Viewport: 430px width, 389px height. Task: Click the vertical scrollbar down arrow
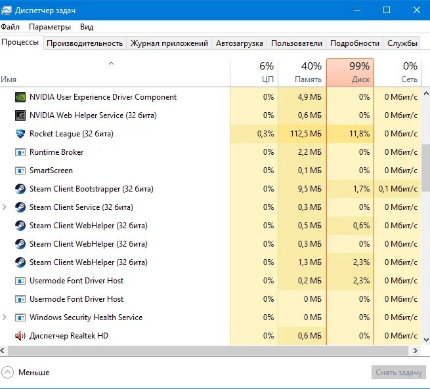pos(426,340)
